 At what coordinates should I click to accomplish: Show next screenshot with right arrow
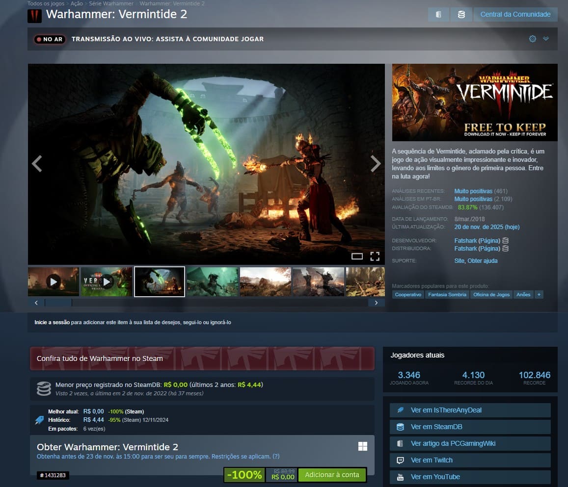pos(376,164)
